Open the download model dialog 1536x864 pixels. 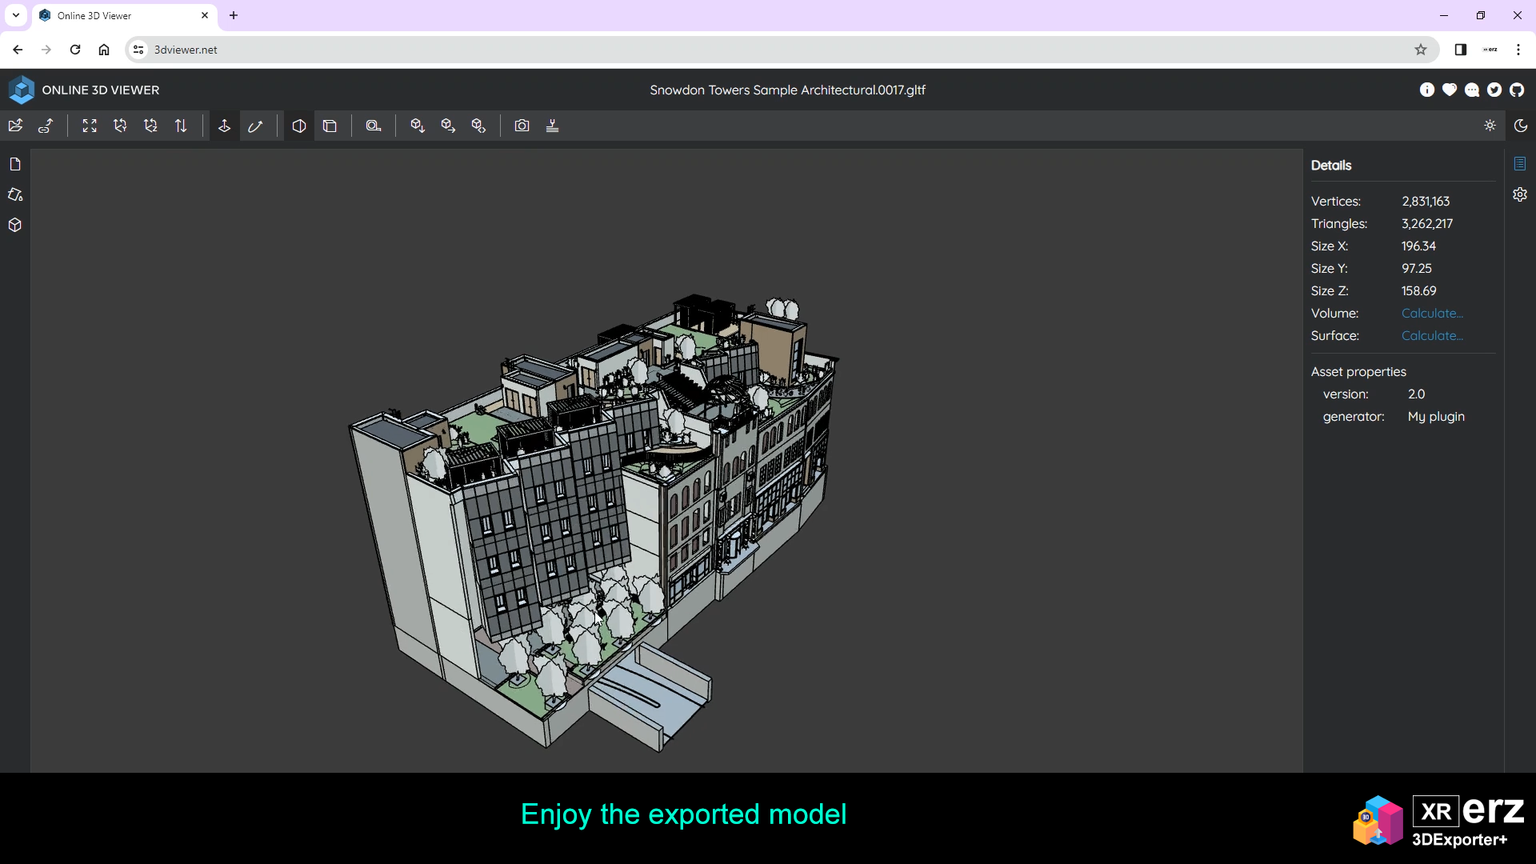coord(418,126)
